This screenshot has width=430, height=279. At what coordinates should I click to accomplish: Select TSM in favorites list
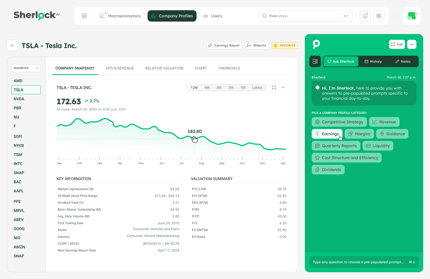click(x=18, y=155)
